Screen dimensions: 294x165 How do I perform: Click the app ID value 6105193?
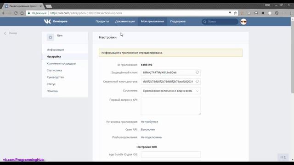[147, 65]
